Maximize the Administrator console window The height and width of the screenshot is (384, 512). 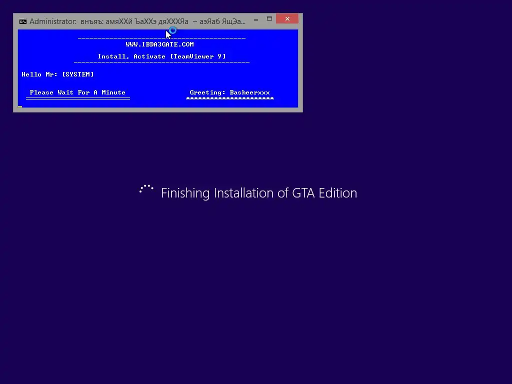click(x=269, y=19)
